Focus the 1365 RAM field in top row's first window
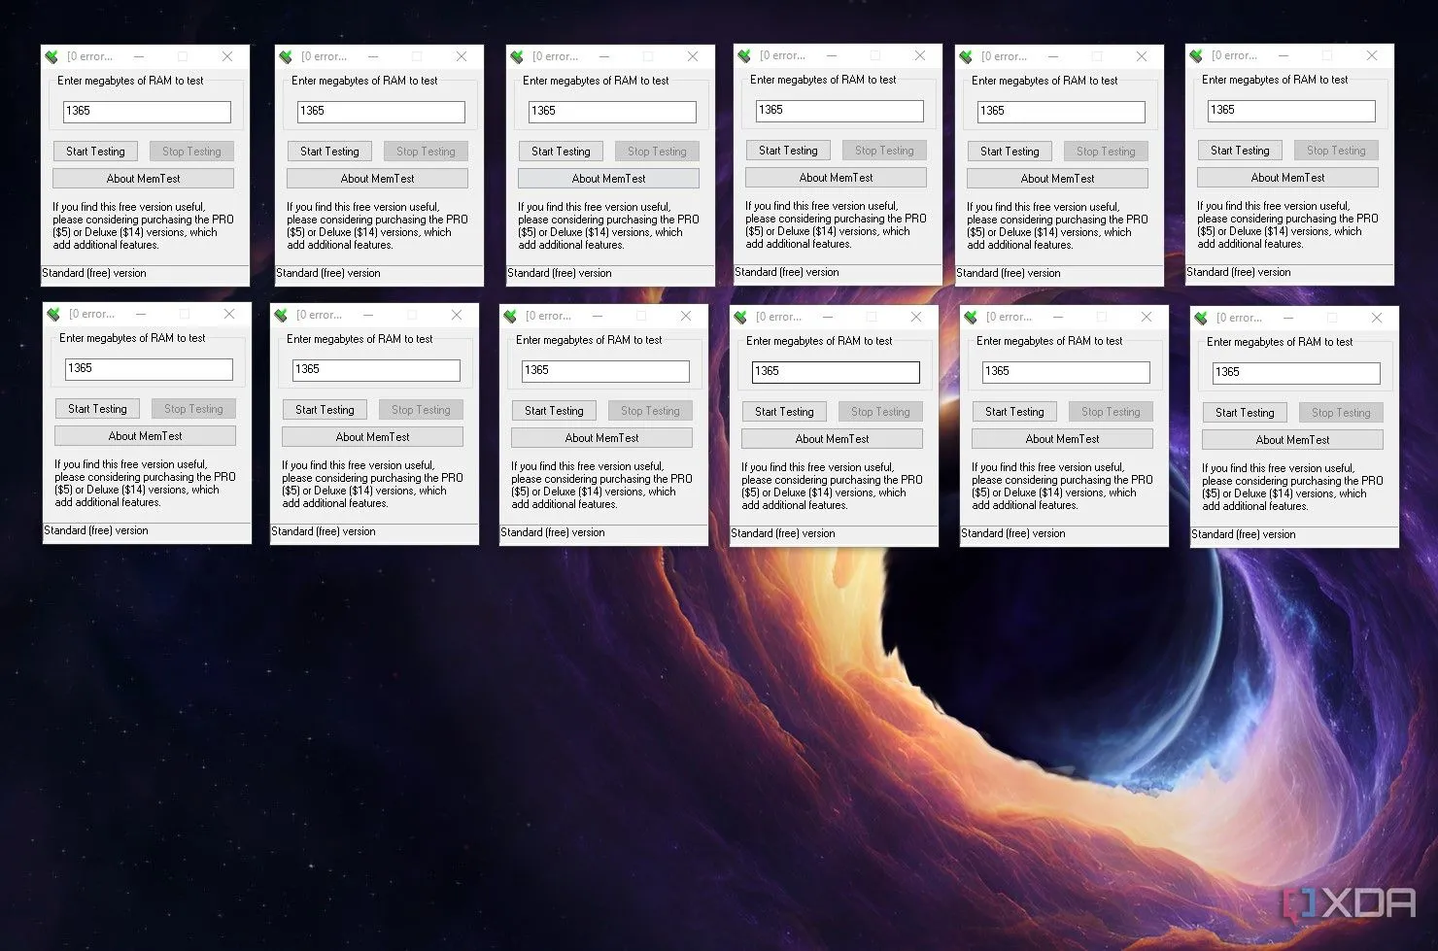Image resolution: width=1438 pixels, height=951 pixels. pyautogui.click(x=147, y=112)
